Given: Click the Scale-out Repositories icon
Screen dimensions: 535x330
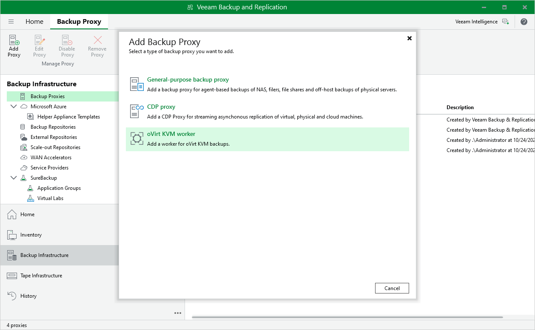Looking at the screenshot, I should pos(23,147).
